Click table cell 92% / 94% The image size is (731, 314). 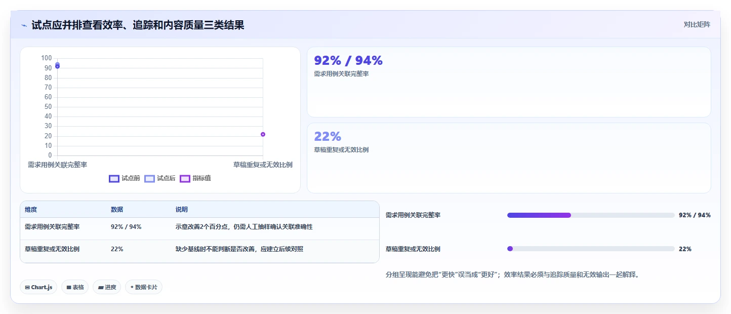pyautogui.click(x=126, y=227)
